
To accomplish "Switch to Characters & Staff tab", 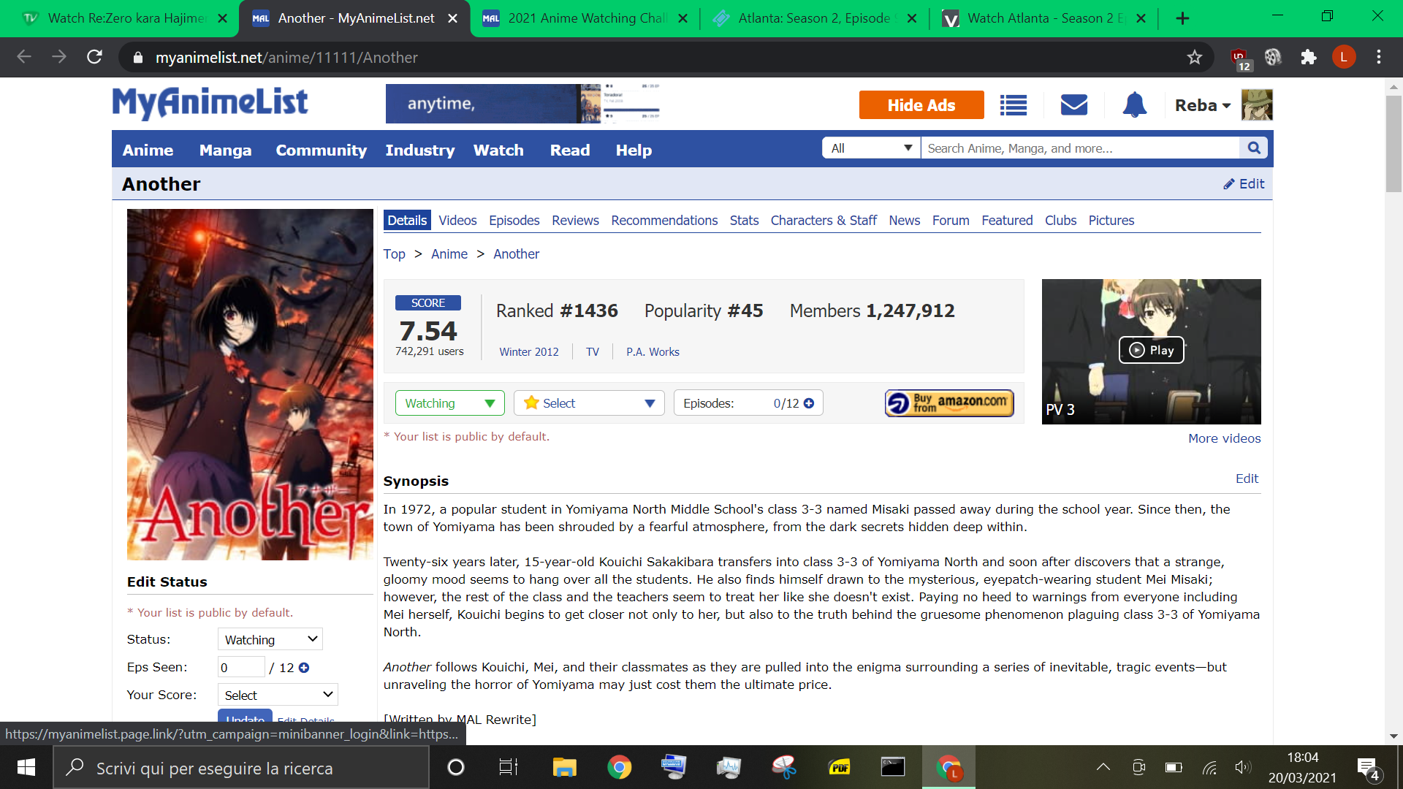I will (824, 221).
